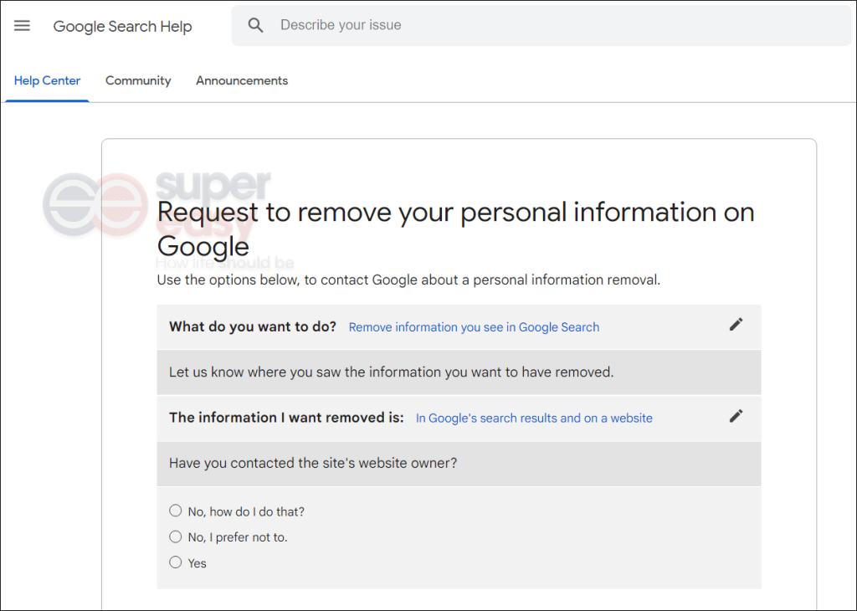This screenshot has width=857, height=611.
Task: Click 'In Google's search results and on a website'
Action: pyautogui.click(x=534, y=418)
